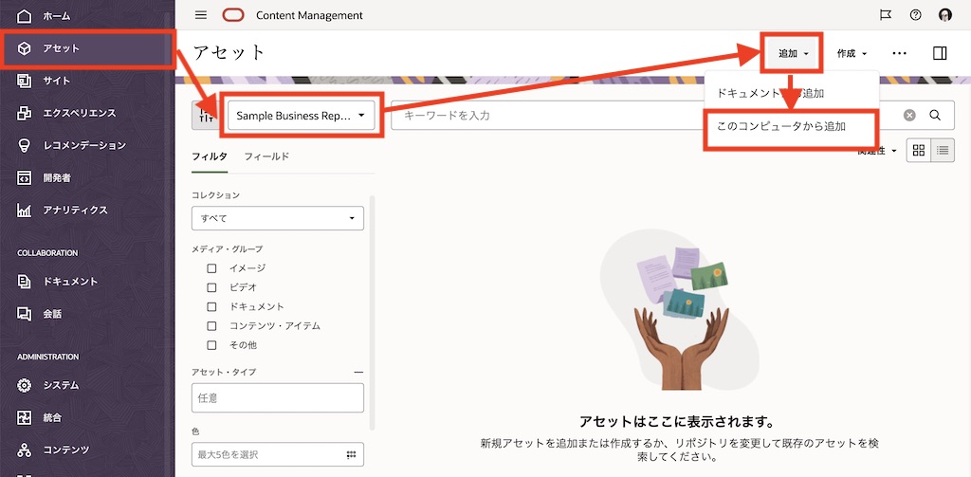Open the user profile avatar
Viewport: 971px width, 477px height.
(944, 15)
